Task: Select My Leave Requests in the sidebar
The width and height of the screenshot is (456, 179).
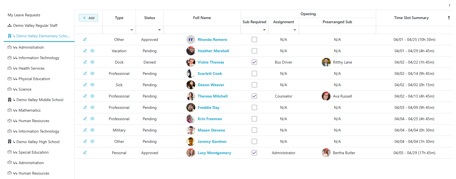Action: click(24, 15)
